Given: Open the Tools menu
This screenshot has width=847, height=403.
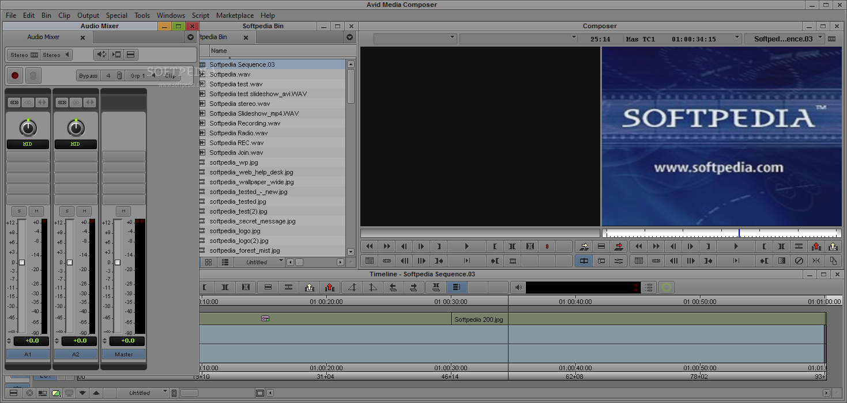Looking at the screenshot, I should 142,16.
